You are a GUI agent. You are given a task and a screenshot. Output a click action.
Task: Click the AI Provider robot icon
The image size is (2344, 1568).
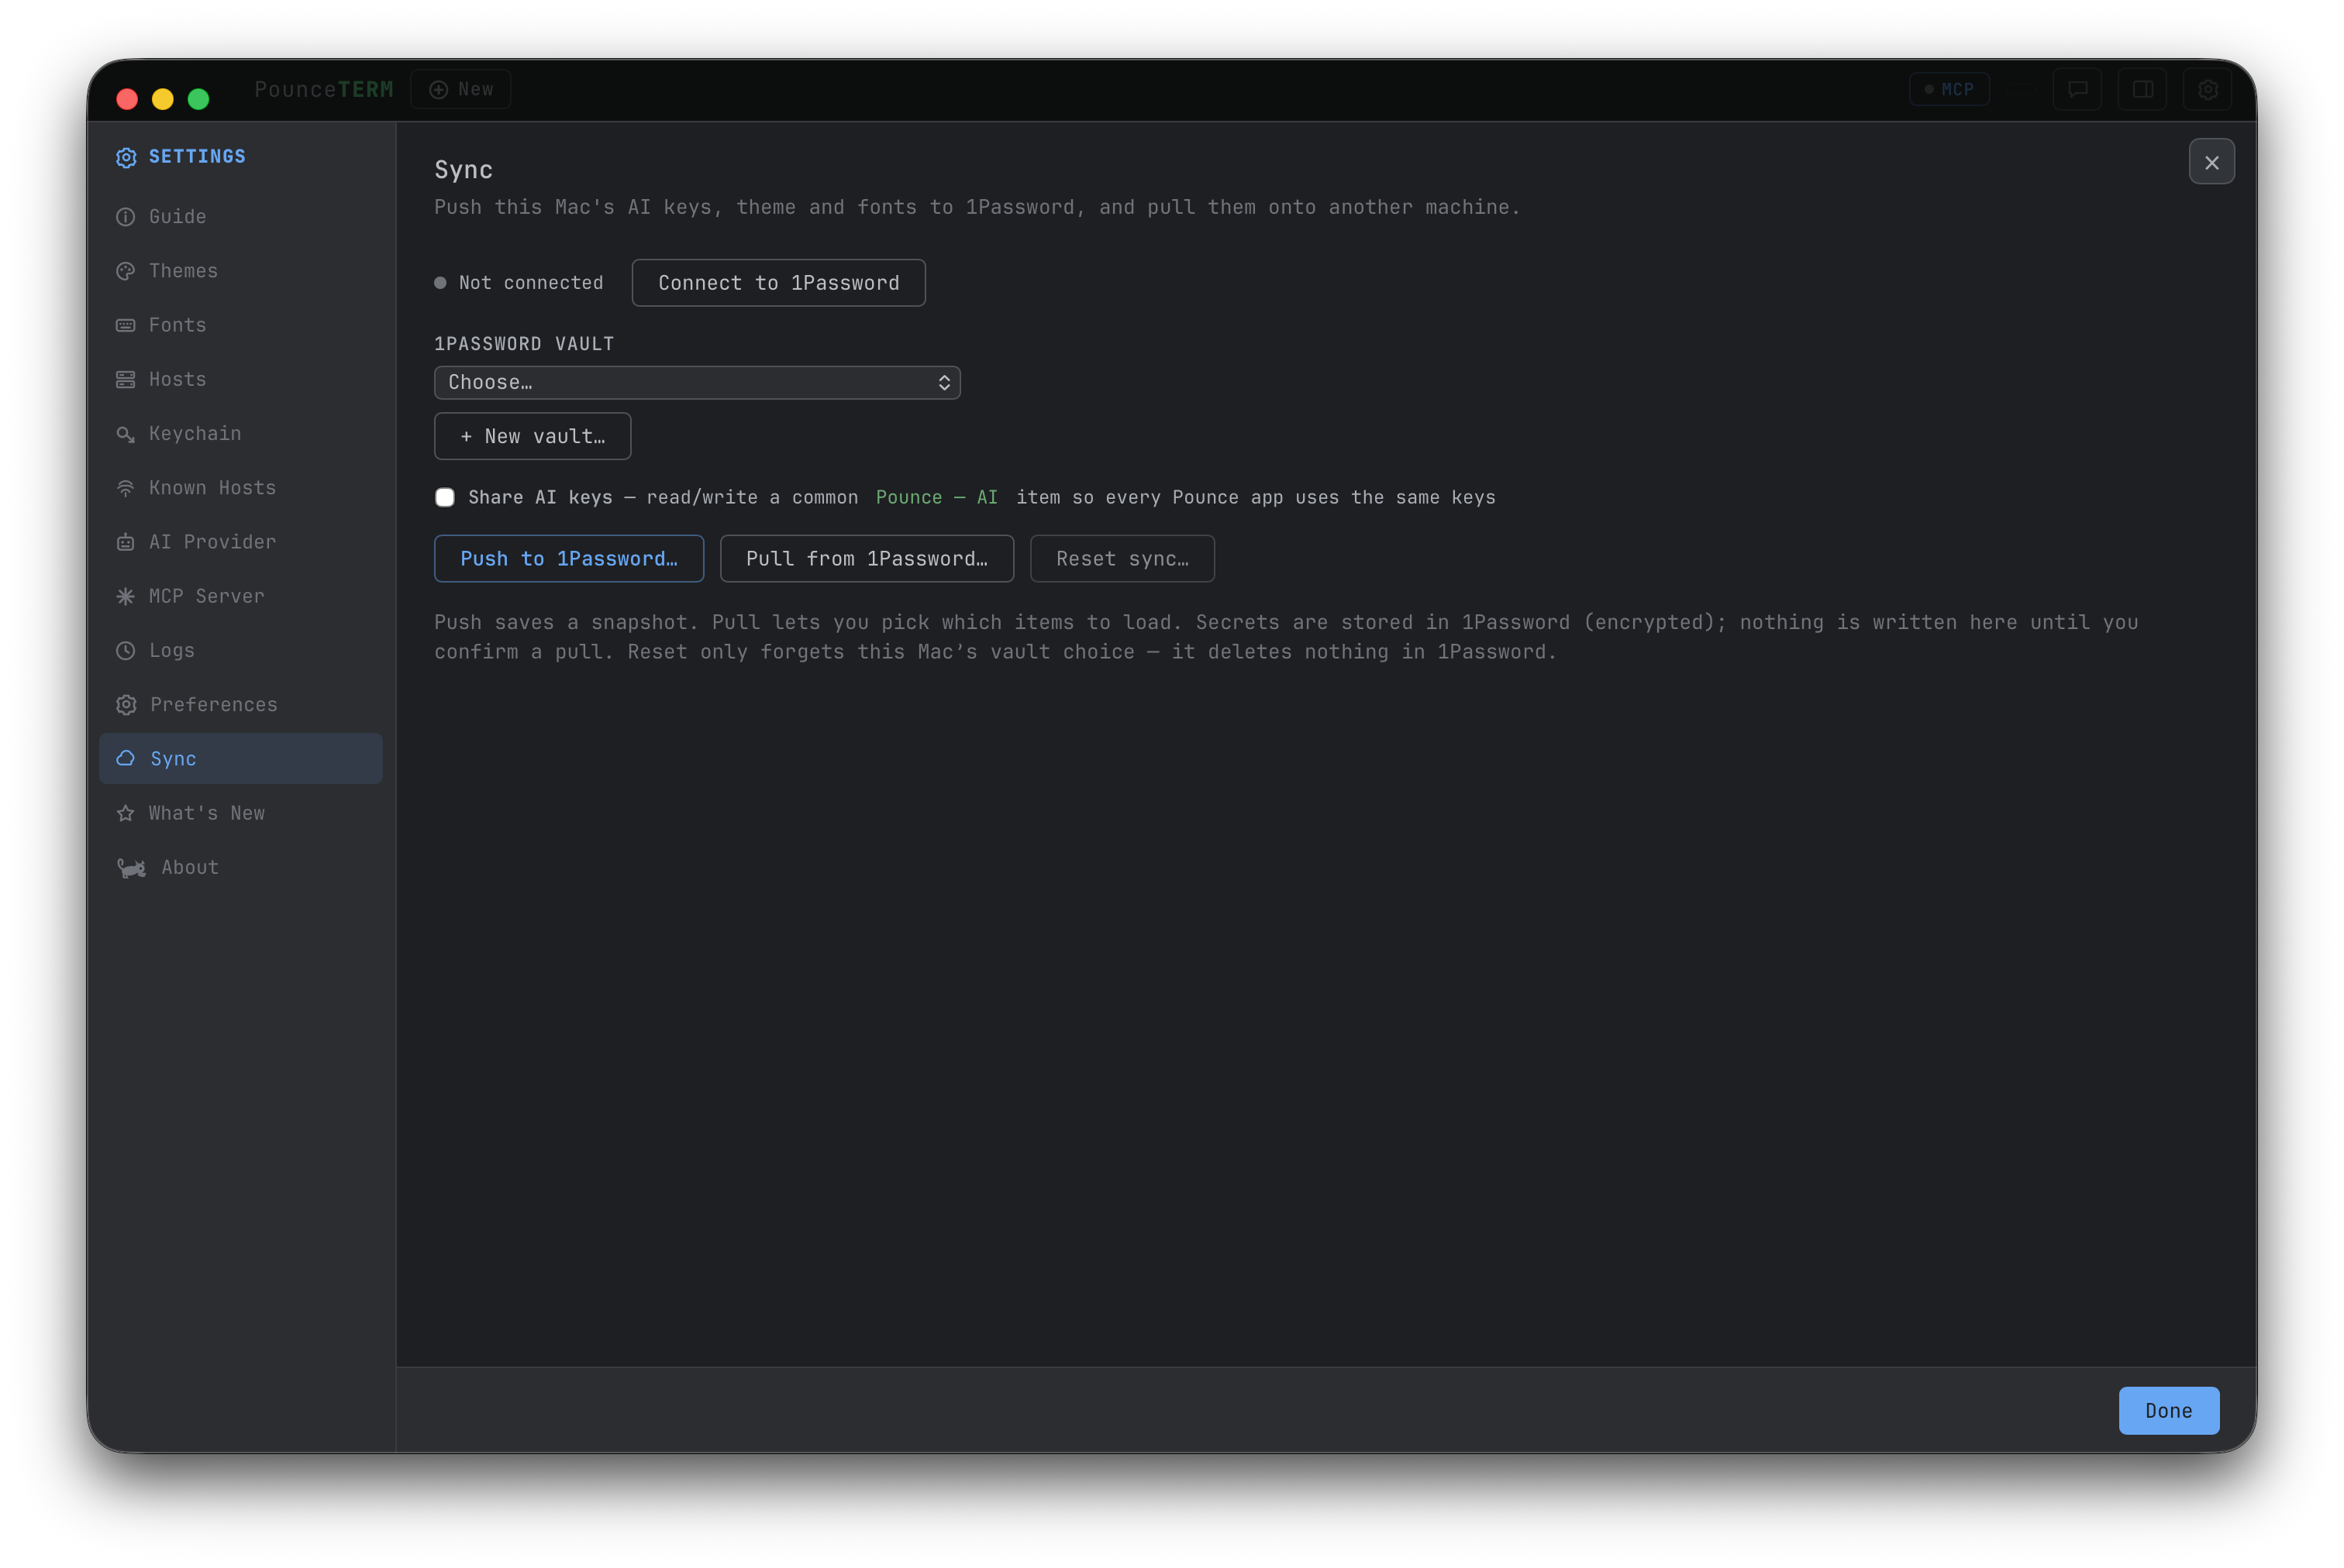[125, 542]
